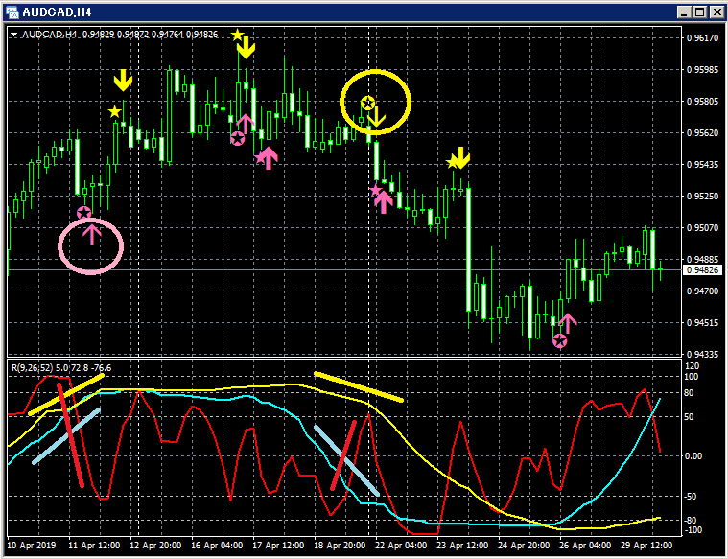728x559 pixels.
Task: Open the dropdown triangle beside the AUDCAD,H4 label
Action: [14, 35]
